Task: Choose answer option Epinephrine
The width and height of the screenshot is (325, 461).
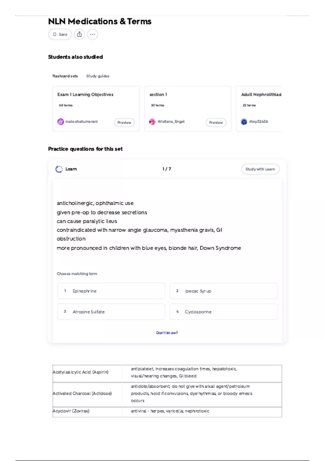Action: tap(111, 291)
